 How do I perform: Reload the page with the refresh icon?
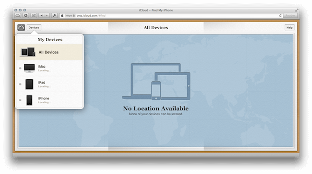tap(280, 15)
